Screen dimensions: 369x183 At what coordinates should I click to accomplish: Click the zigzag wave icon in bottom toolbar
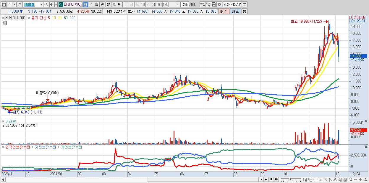tap(331, 179)
